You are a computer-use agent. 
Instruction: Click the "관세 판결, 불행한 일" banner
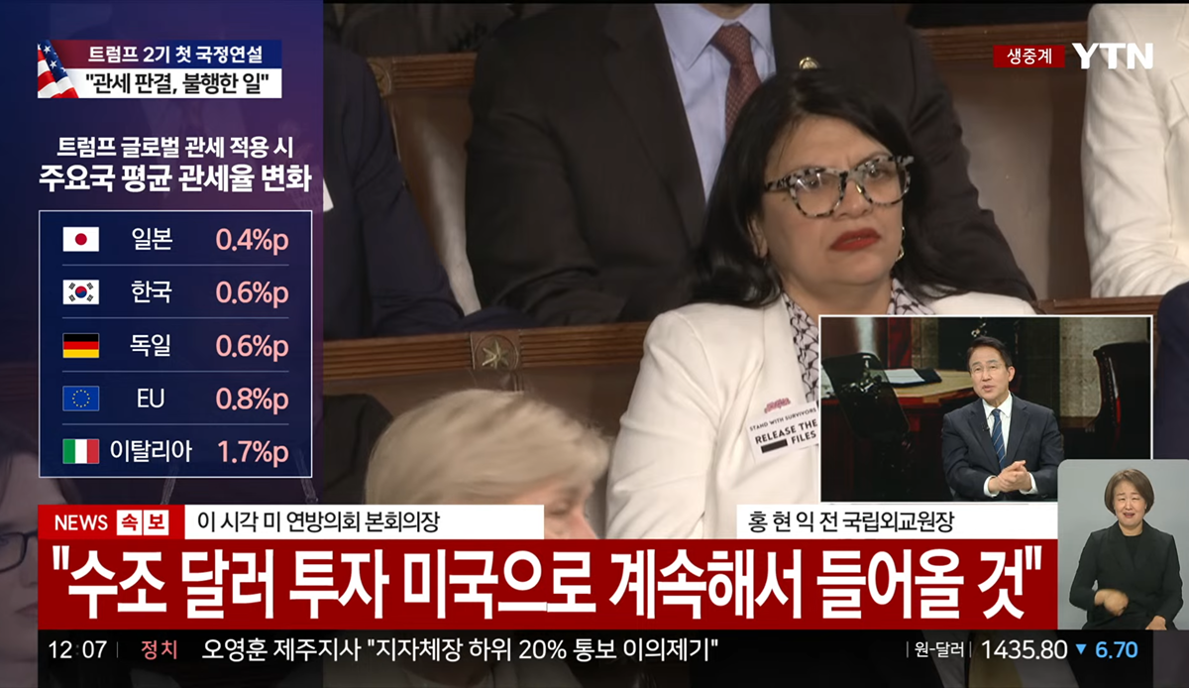182,83
